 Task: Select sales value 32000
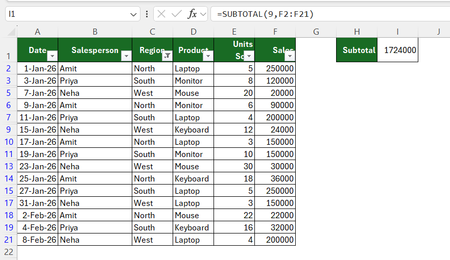(275, 228)
